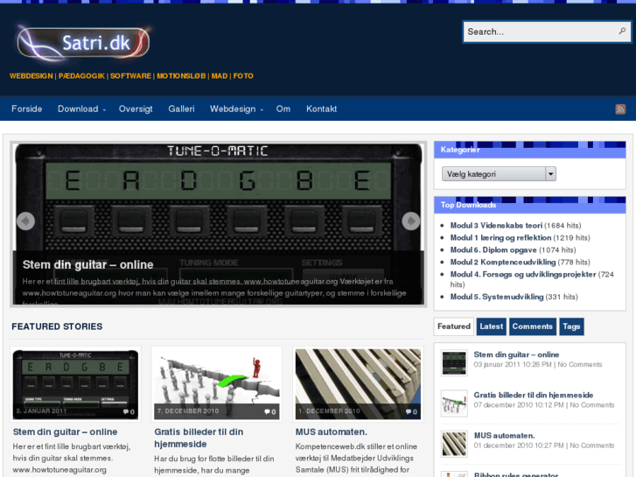Viewport: 636px width, 477px height.
Task: Open slider headline Stem din guitar – online
Action: 88,264
